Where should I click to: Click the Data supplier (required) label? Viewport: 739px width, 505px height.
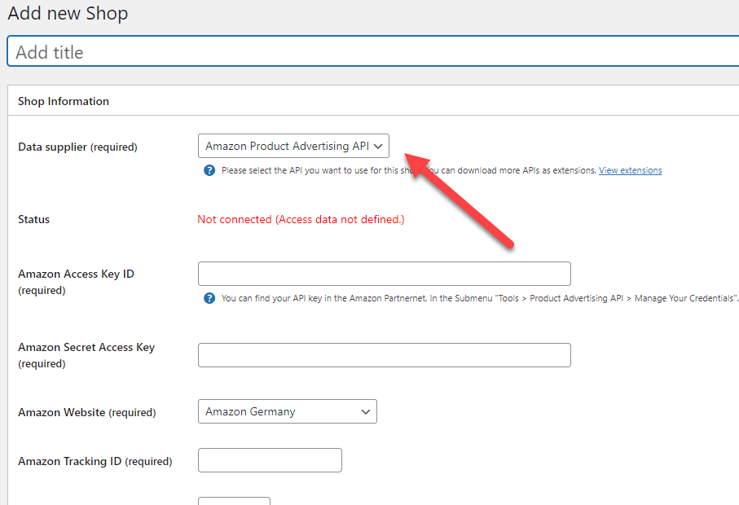pos(77,147)
